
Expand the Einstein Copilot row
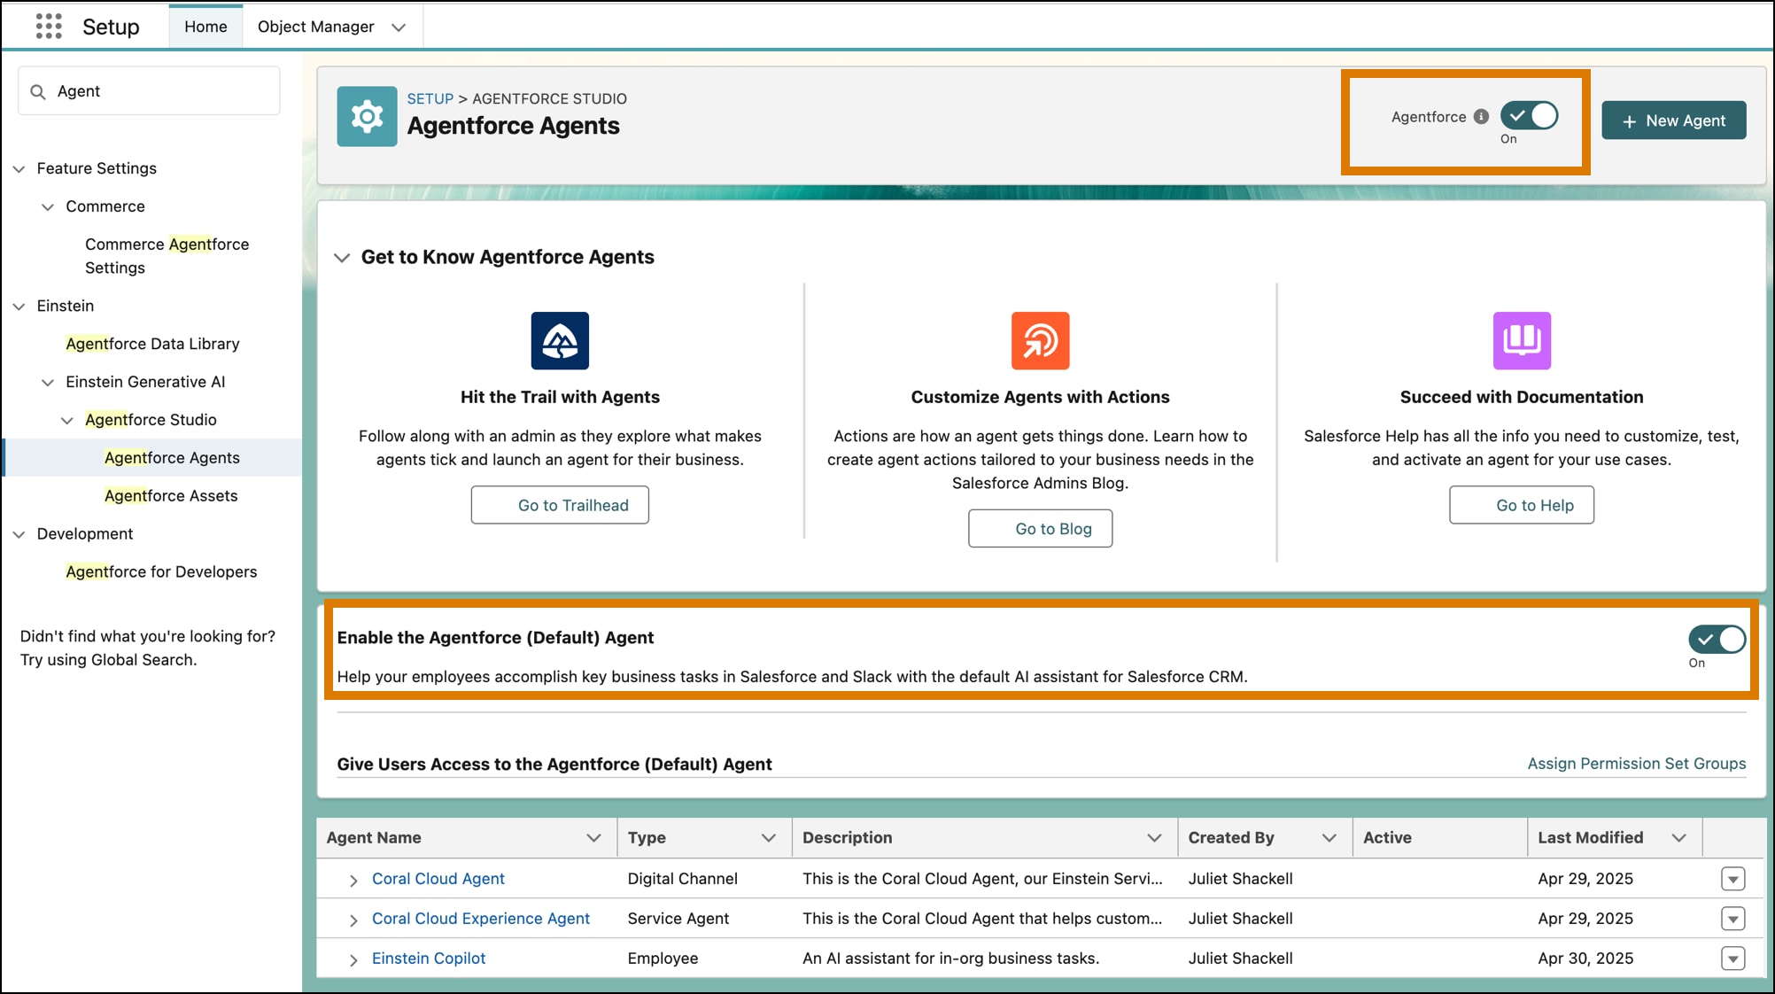coord(353,959)
